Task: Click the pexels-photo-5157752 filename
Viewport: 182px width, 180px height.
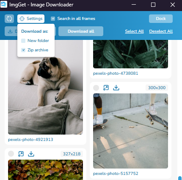Action: click(116, 174)
